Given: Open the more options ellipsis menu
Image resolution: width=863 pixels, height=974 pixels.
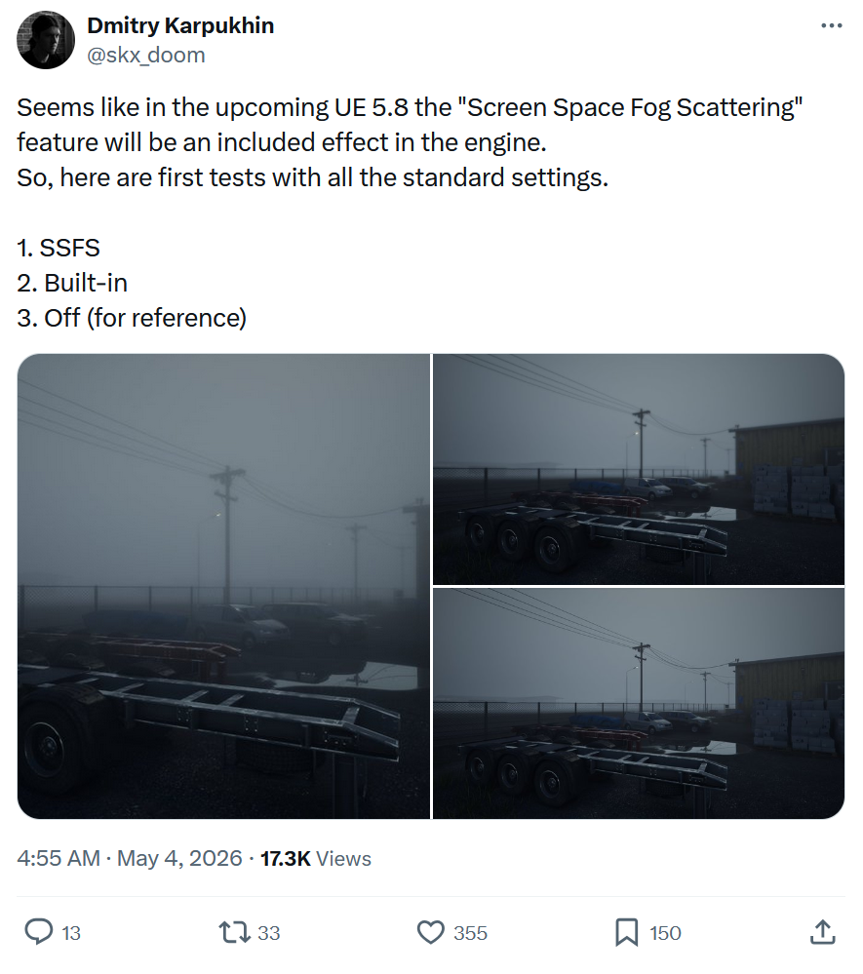Looking at the screenshot, I should 831,26.
